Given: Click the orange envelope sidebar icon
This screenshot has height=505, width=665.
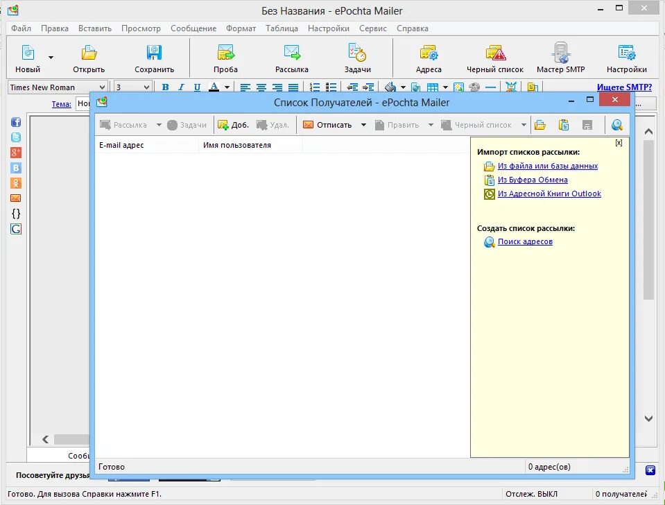Looking at the screenshot, I should click(16, 198).
